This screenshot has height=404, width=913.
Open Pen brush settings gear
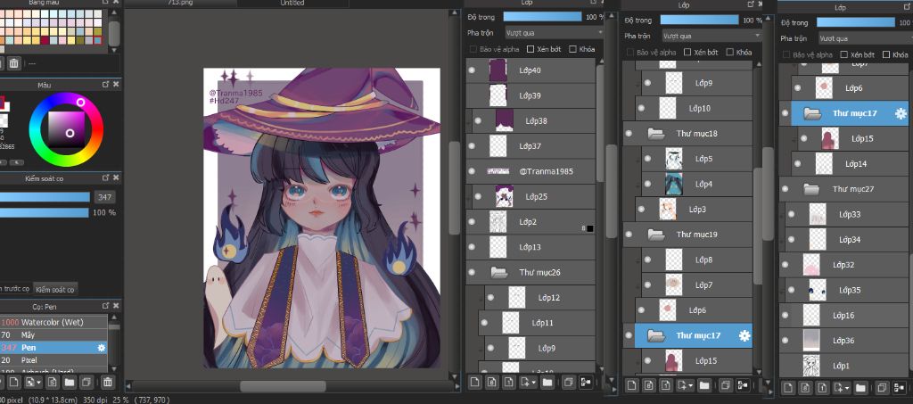pyautogui.click(x=102, y=348)
